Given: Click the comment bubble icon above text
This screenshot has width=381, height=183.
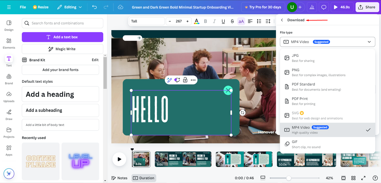Looking at the screenshot, I should [x=177, y=80].
